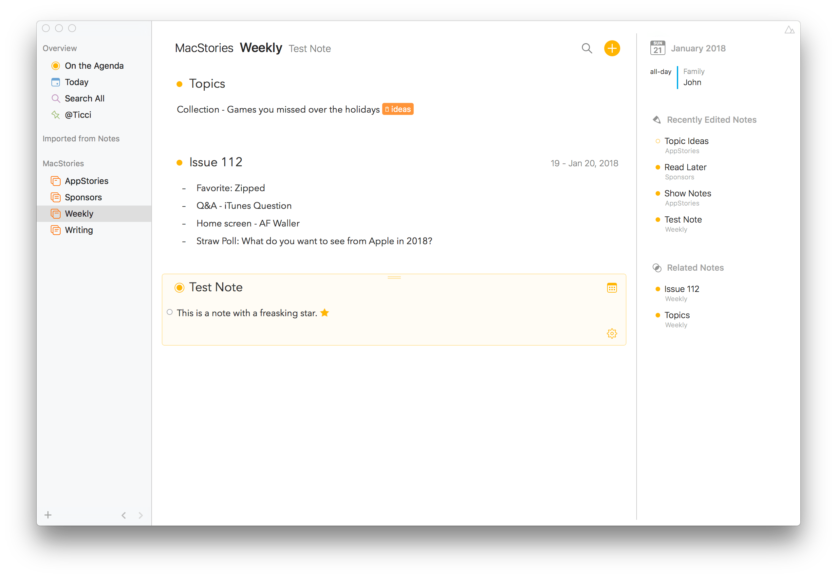Screen dimensions: 837x578
Task: Open date assignment calendar icon on Test Note
Action: coord(612,288)
